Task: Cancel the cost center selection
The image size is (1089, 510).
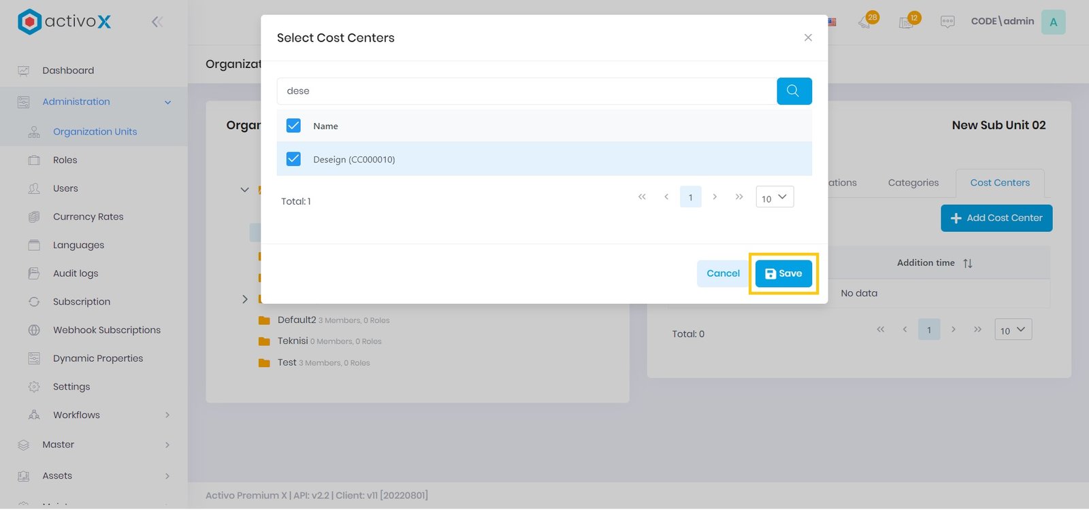Action: 722,273
